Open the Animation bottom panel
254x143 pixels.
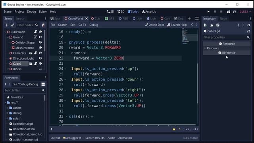click(x=125, y=138)
